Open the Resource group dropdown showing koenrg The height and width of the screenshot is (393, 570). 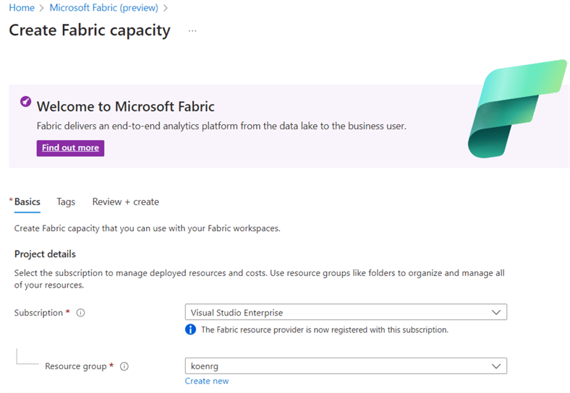pos(346,366)
